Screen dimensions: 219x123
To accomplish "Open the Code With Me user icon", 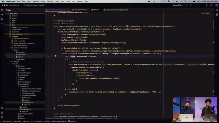I will pyautogui.click(x=206, y=5).
